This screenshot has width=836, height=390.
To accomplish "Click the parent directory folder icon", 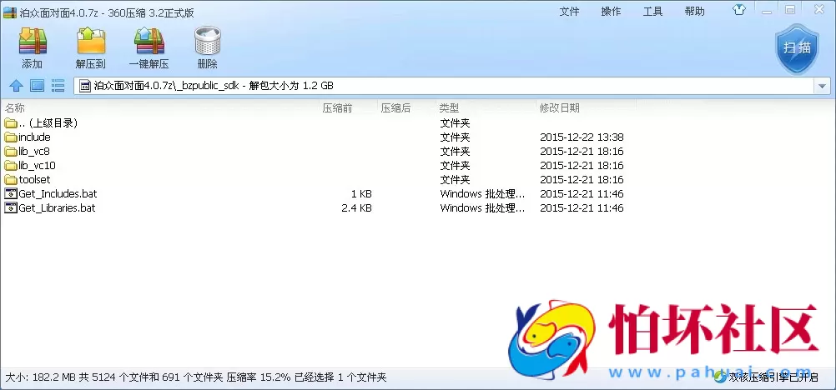I will click(x=11, y=123).
